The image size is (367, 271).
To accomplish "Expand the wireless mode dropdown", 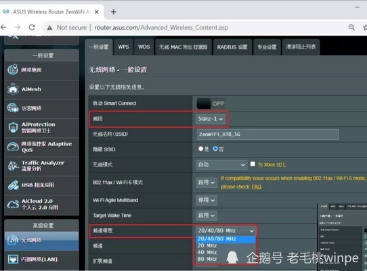I will pos(221,165).
